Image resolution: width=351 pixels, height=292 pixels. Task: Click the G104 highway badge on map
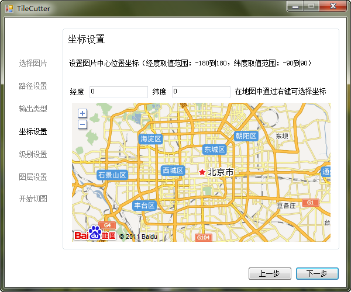(203, 237)
